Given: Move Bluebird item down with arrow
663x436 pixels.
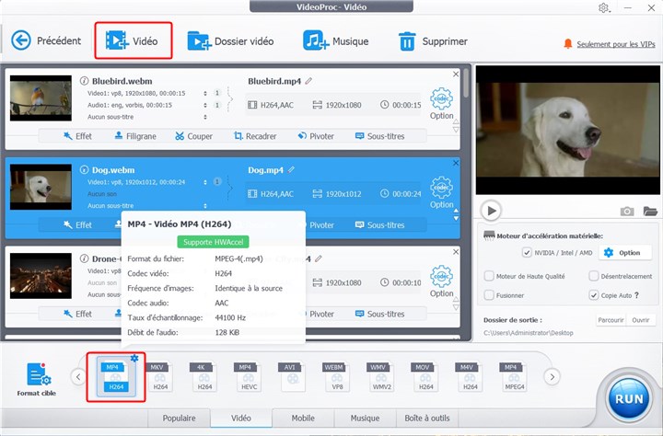Looking at the screenshot, I should [x=456, y=130].
